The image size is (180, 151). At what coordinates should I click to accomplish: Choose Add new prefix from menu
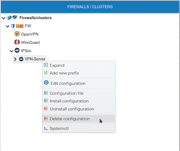coord(64,73)
